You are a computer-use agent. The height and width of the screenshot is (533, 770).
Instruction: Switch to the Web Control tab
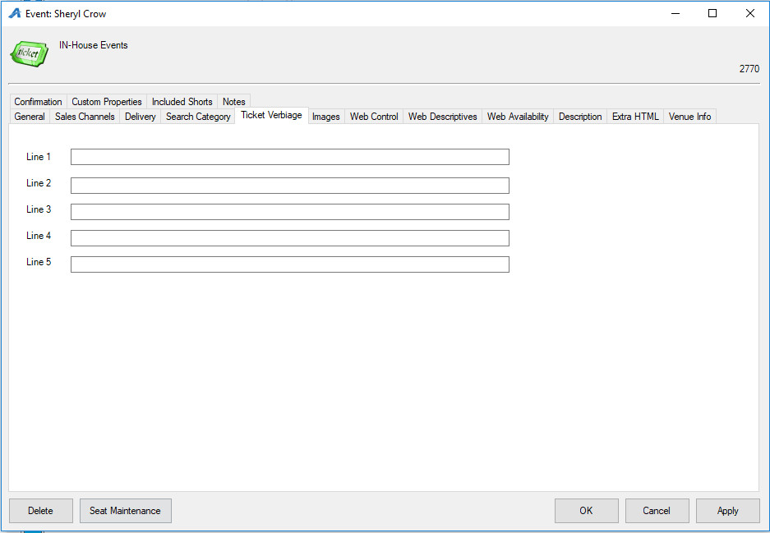(374, 117)
